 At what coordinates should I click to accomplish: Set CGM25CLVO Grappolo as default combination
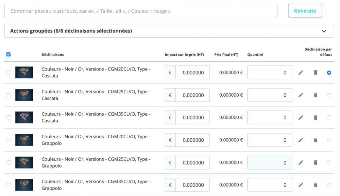pos(329,162)
